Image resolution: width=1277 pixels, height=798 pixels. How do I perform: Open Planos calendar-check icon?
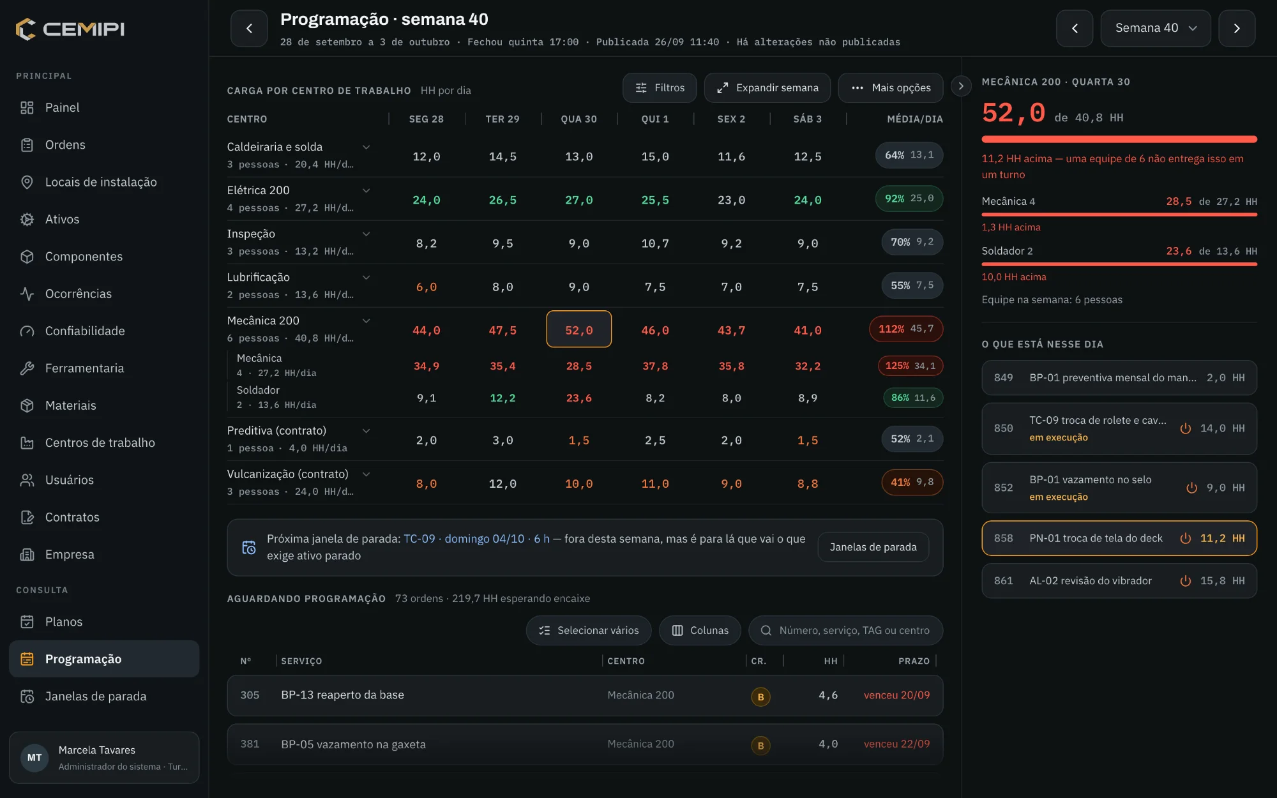[27, 622]
